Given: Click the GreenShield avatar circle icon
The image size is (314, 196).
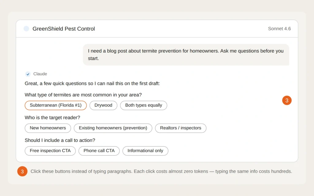Looking at the screenshot, I should tap(26, 28).
